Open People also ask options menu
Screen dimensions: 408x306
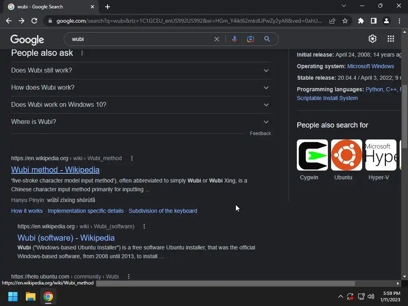(x=82, y=53)
